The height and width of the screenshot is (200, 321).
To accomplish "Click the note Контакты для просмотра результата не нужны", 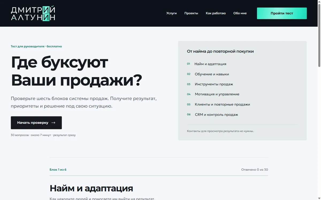I will coord(220,131).
